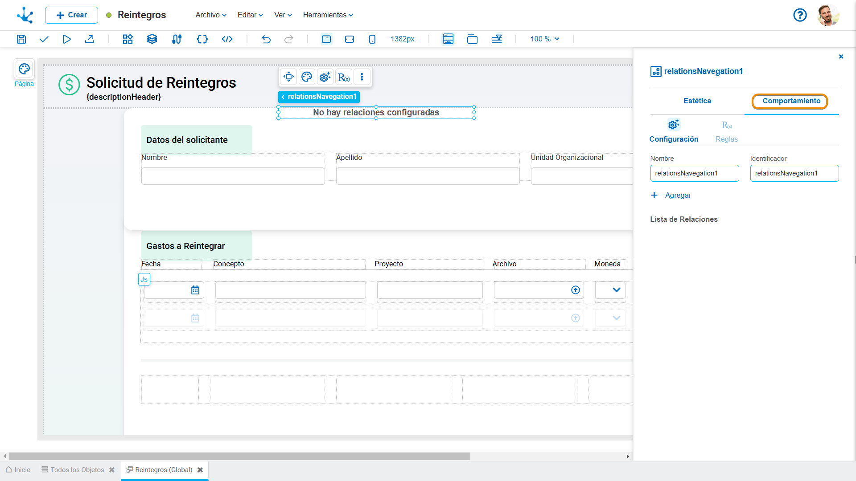The height and width of the screenshot is (481, 856).
Task: Switch to the Estética tab
Action: pos(697,101)
